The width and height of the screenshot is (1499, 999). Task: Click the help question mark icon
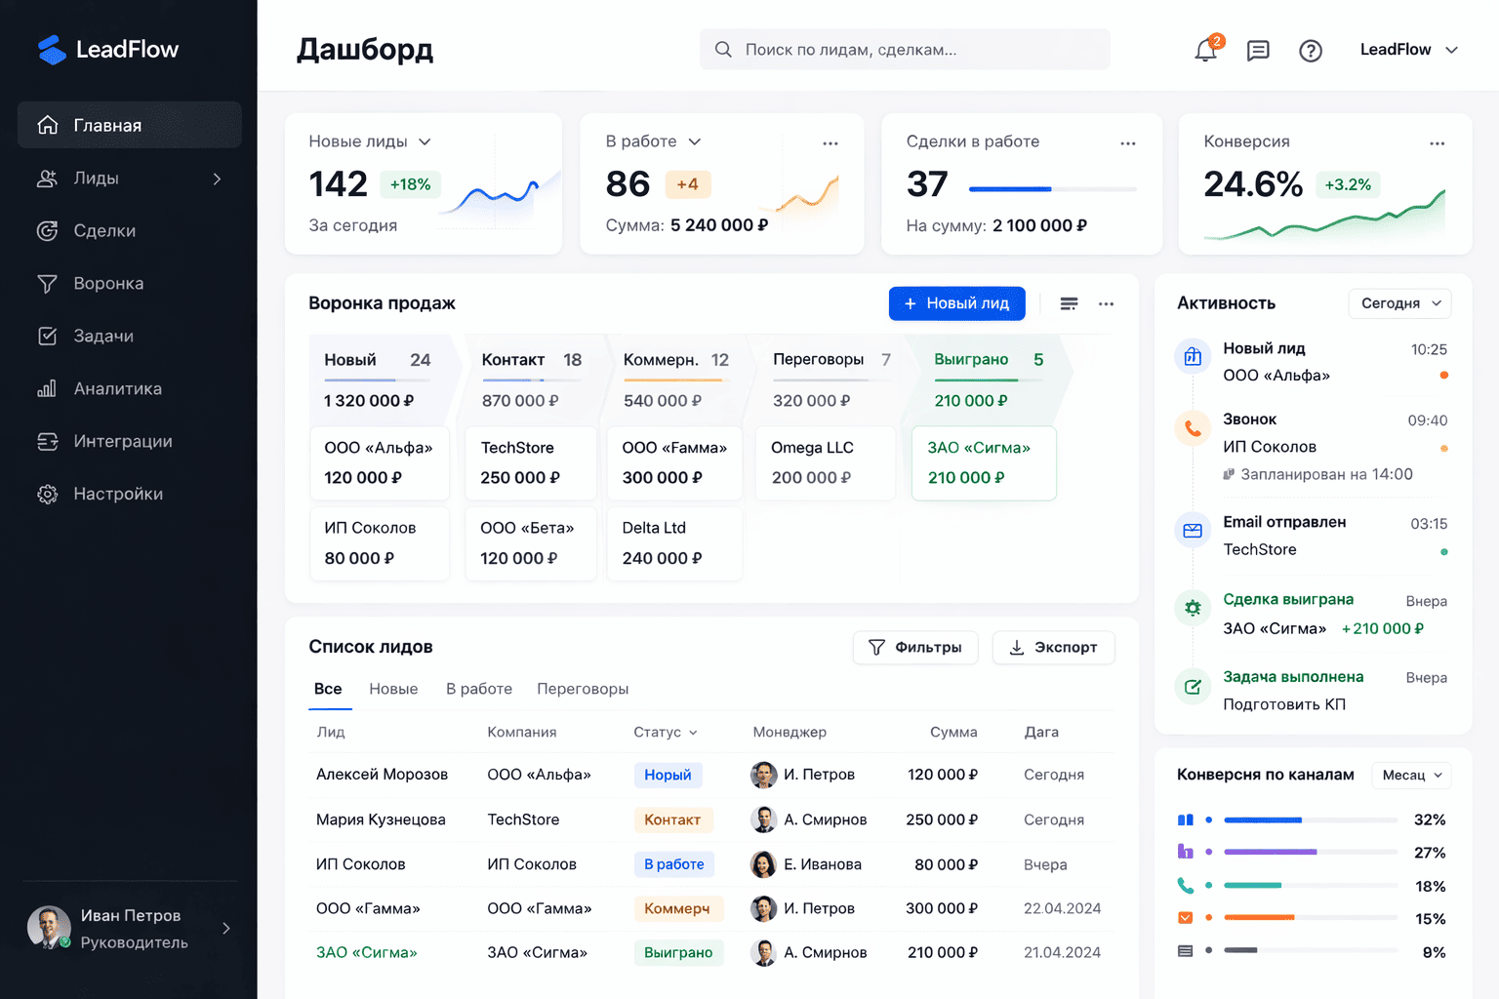[x=1311, y=50]
